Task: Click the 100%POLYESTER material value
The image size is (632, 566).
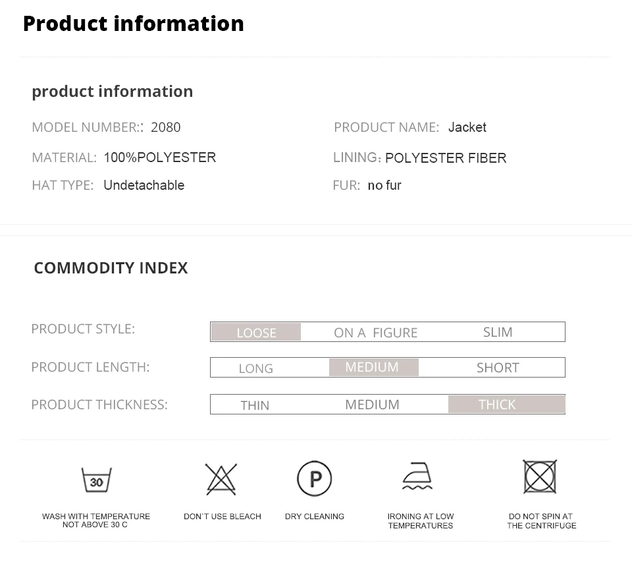Action: pos(159,157)
